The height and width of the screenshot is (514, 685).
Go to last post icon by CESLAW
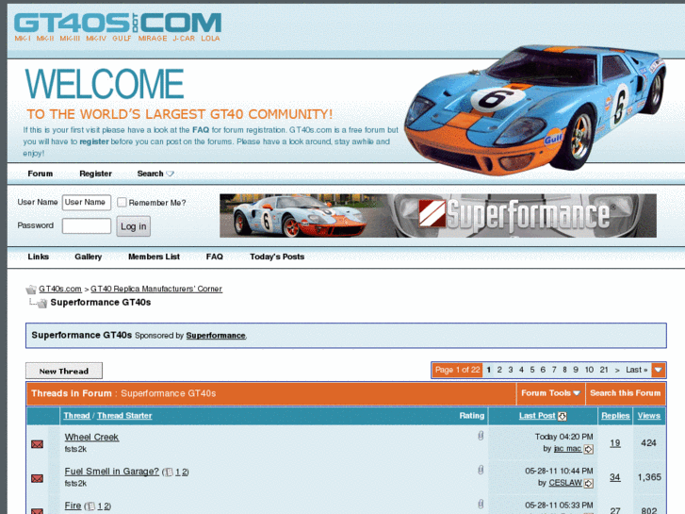tap(589, 484)
